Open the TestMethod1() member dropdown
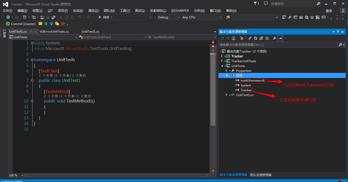Image resolution: width=348 pixels, height=182 pixels. coord(181,37)
